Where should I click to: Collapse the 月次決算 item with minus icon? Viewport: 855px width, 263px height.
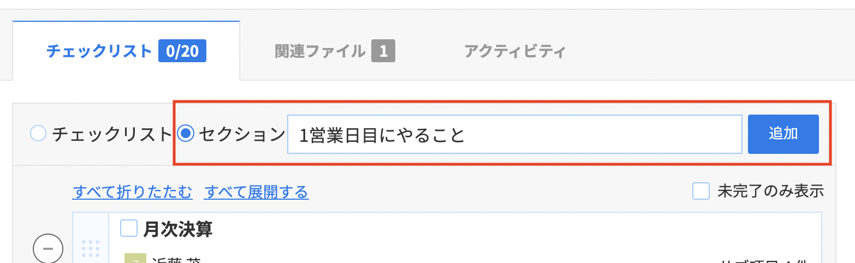point(48,249)
